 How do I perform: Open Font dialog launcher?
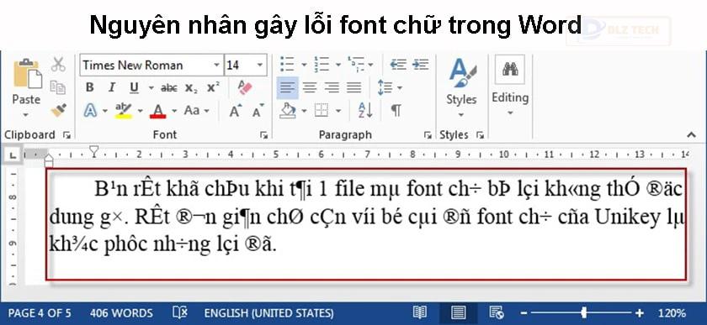pos(263,135)
